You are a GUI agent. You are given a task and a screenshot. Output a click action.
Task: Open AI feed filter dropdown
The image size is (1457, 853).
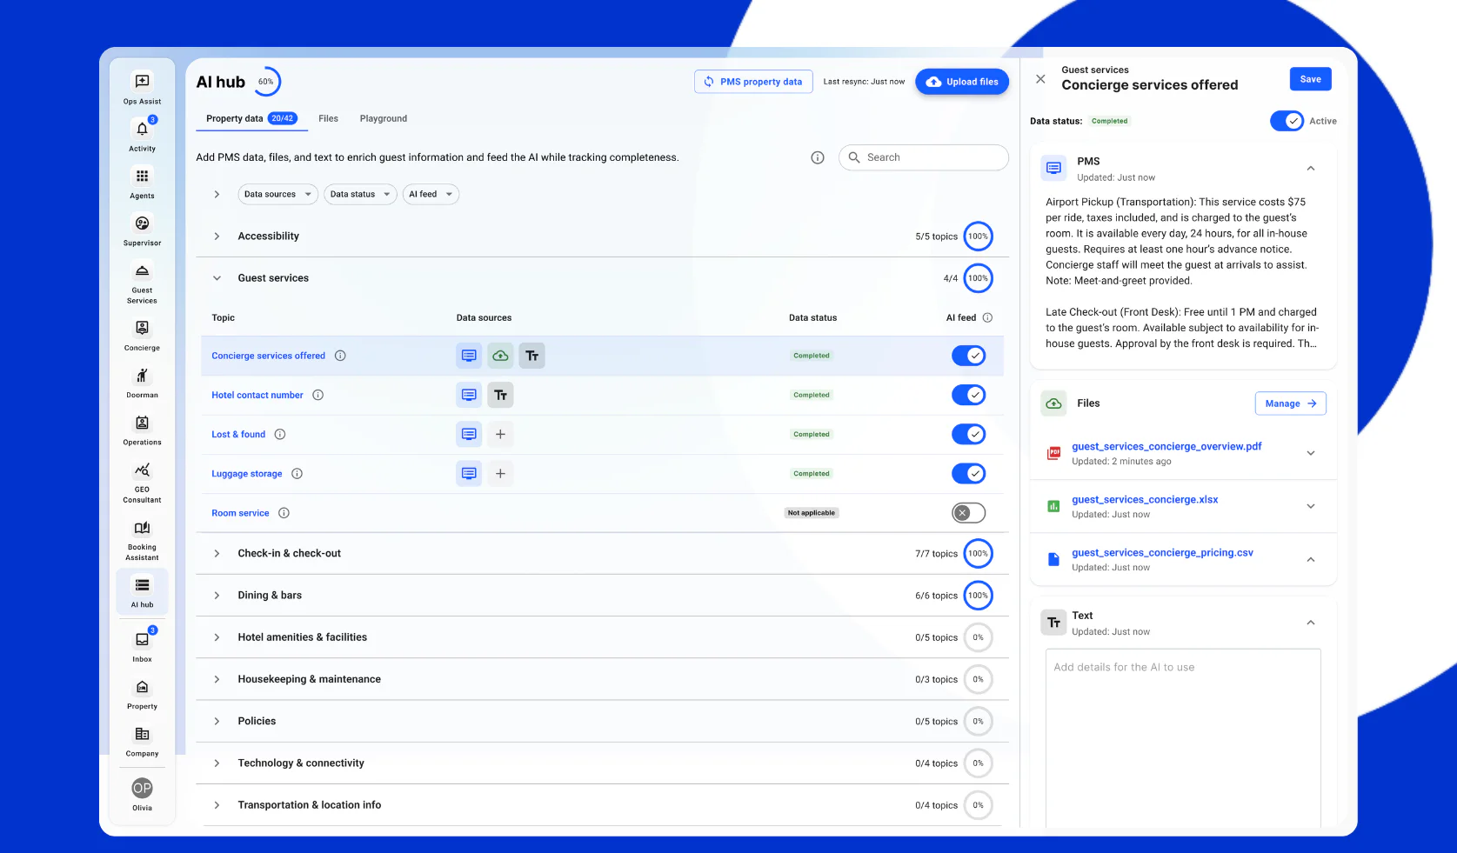(431, 194)
